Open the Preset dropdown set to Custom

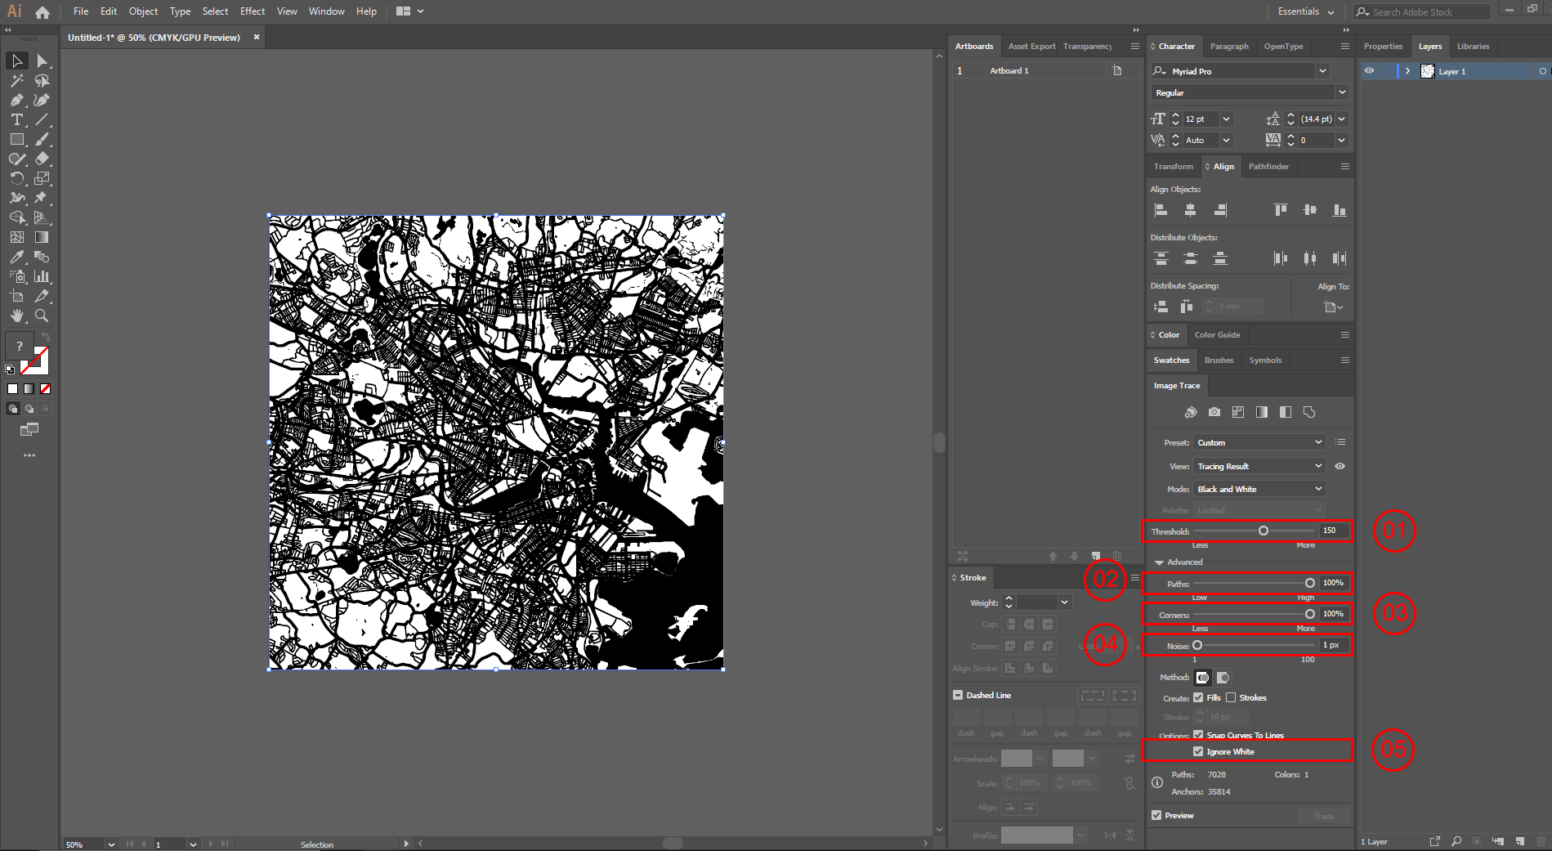click(1259, 442)
